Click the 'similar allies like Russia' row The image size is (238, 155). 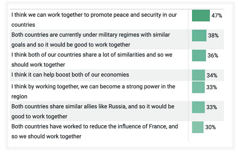pyautogui.click(x=117, y=111)
